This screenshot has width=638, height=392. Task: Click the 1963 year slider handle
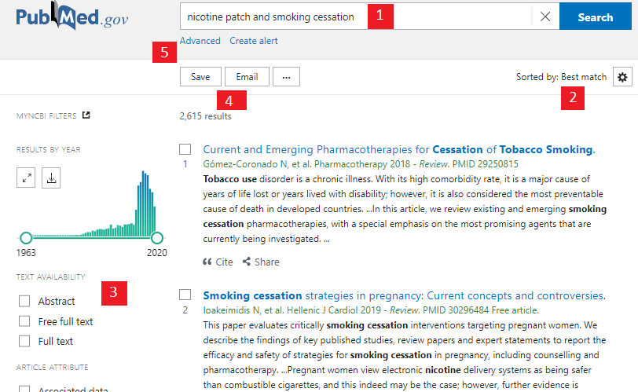26,237
